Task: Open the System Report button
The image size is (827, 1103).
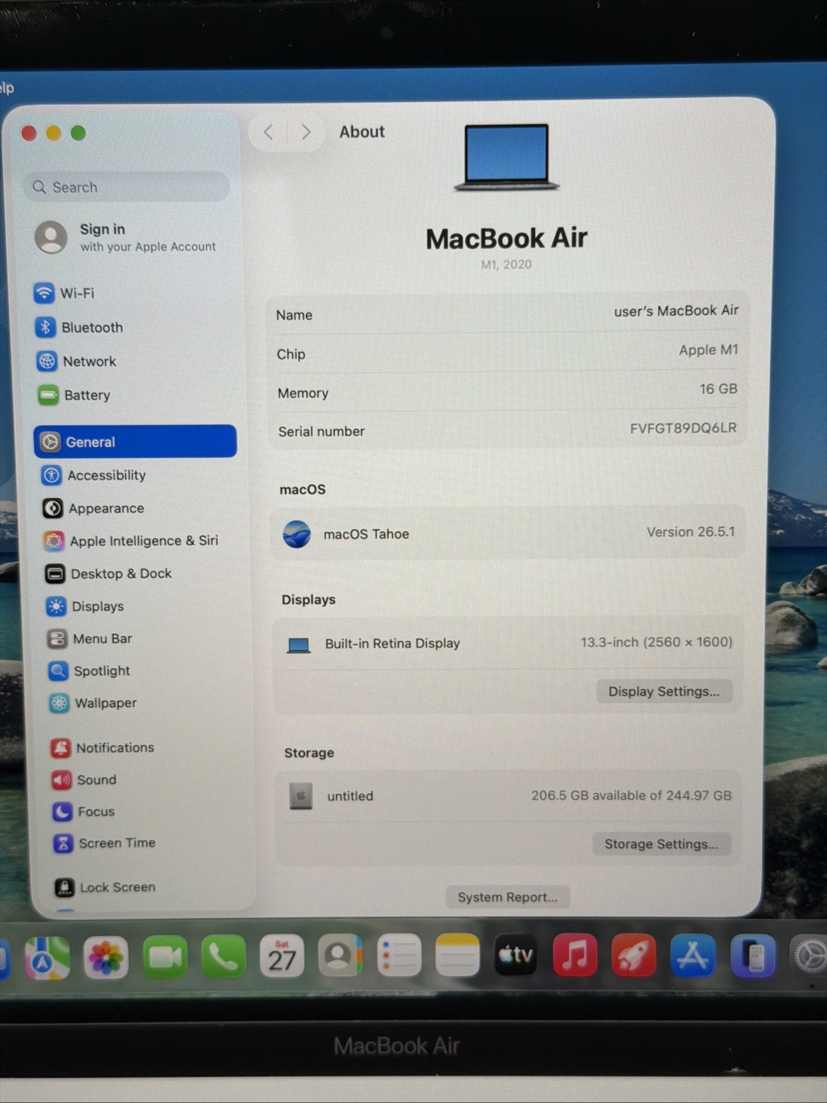Action: [x=508, y=897]
